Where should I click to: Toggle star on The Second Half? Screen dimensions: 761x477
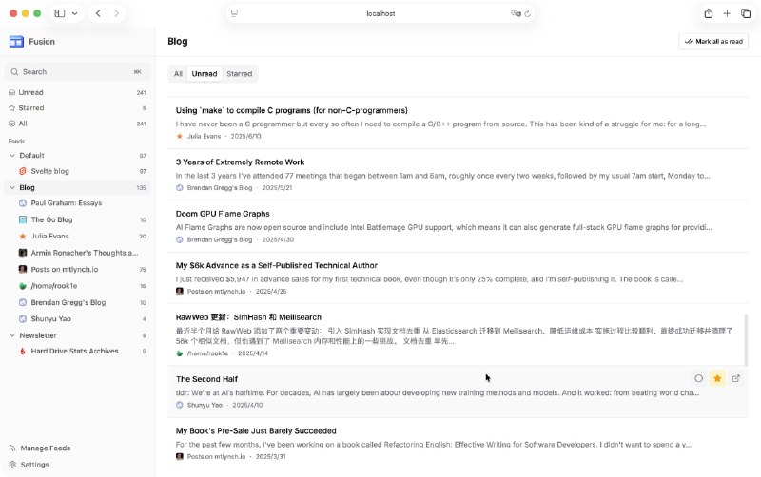[x=717, y=378]
